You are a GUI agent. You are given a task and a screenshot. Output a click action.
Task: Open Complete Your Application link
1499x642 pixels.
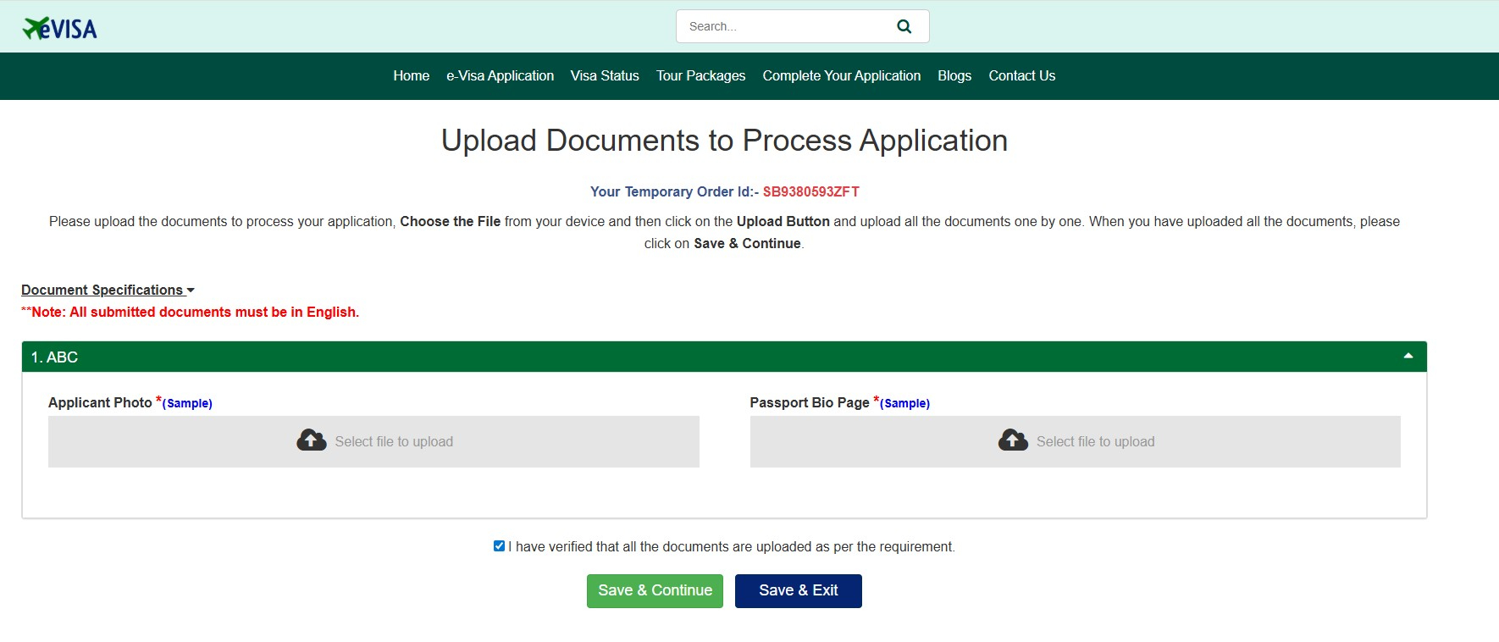click(841, 75)
